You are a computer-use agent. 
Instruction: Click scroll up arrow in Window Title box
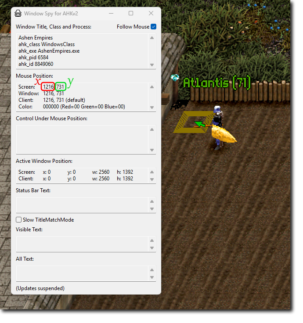pyautogui.click(x=152, y=38)
